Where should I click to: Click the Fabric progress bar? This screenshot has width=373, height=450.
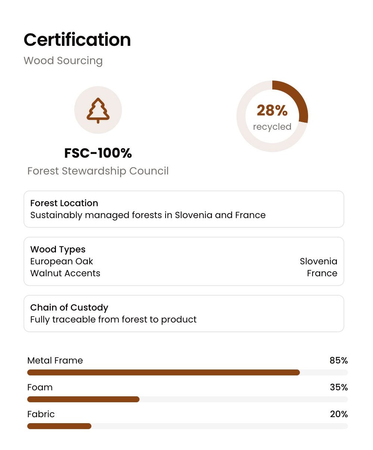tap(188, 426)
